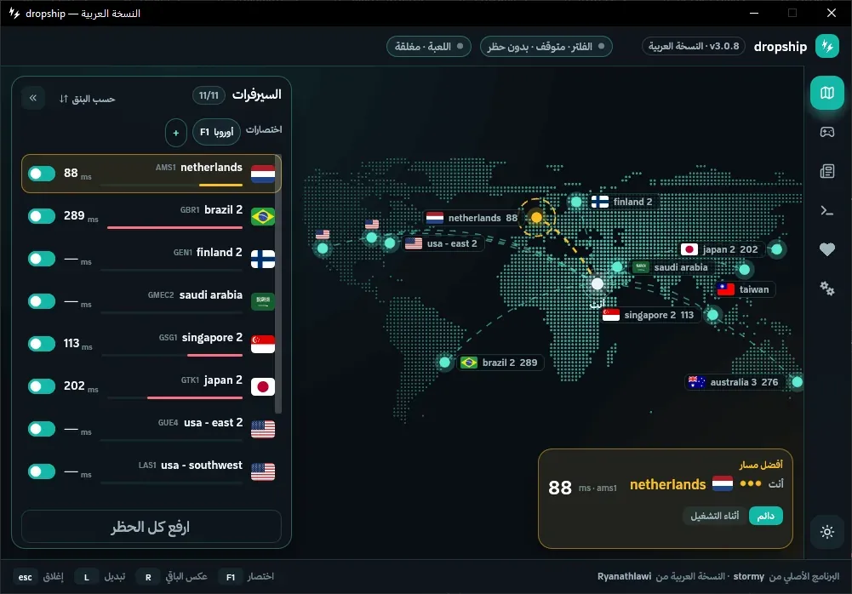Toggle the brazil 2 server switch
This screenshot has width=852, height=594.
tap(42, 216)
